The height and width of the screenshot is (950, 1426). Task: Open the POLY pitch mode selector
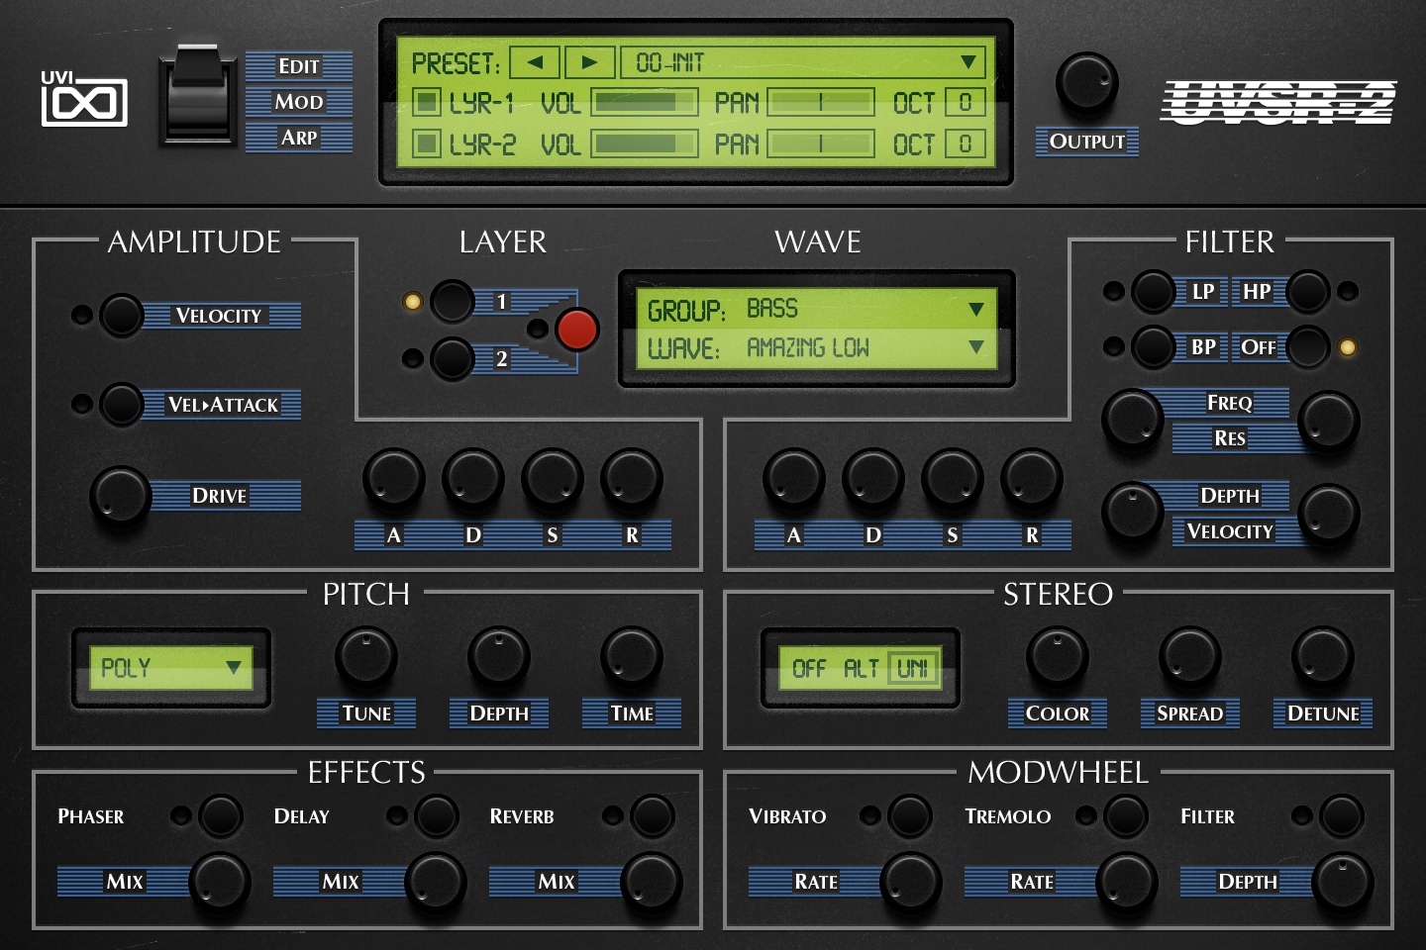point(170,668)
